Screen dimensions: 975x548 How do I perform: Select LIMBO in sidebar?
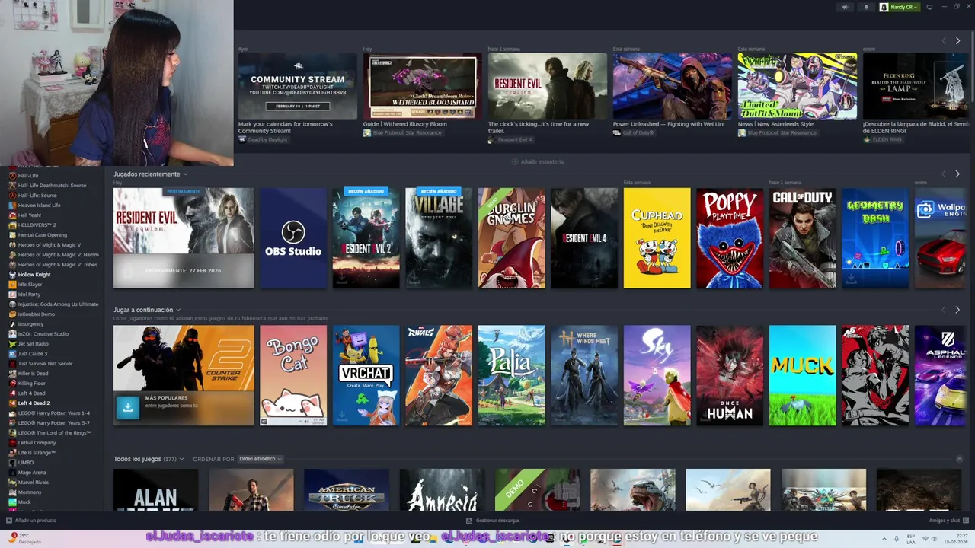26,463
